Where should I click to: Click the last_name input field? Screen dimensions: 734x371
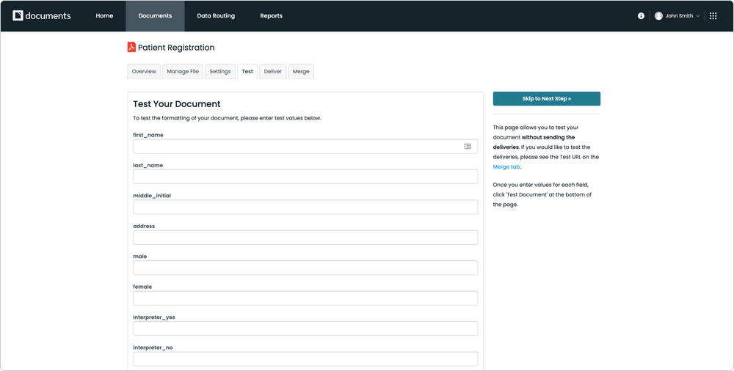coord(305,177)
